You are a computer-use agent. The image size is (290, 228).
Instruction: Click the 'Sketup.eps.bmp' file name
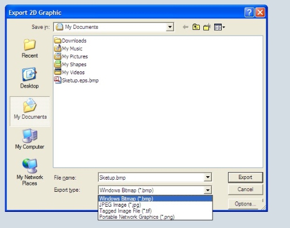(x=80, y=81)
